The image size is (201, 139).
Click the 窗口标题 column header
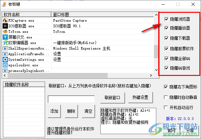click(102, 14)
